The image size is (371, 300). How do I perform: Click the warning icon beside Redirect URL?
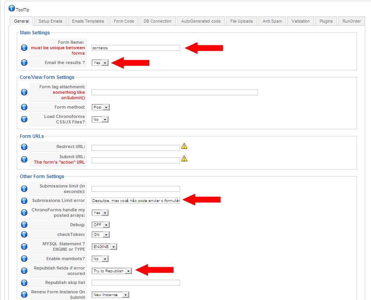point(184,146)
